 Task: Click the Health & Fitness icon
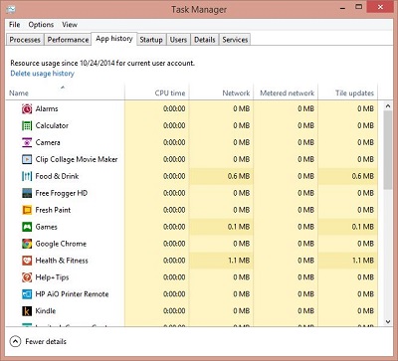point(27,261)
